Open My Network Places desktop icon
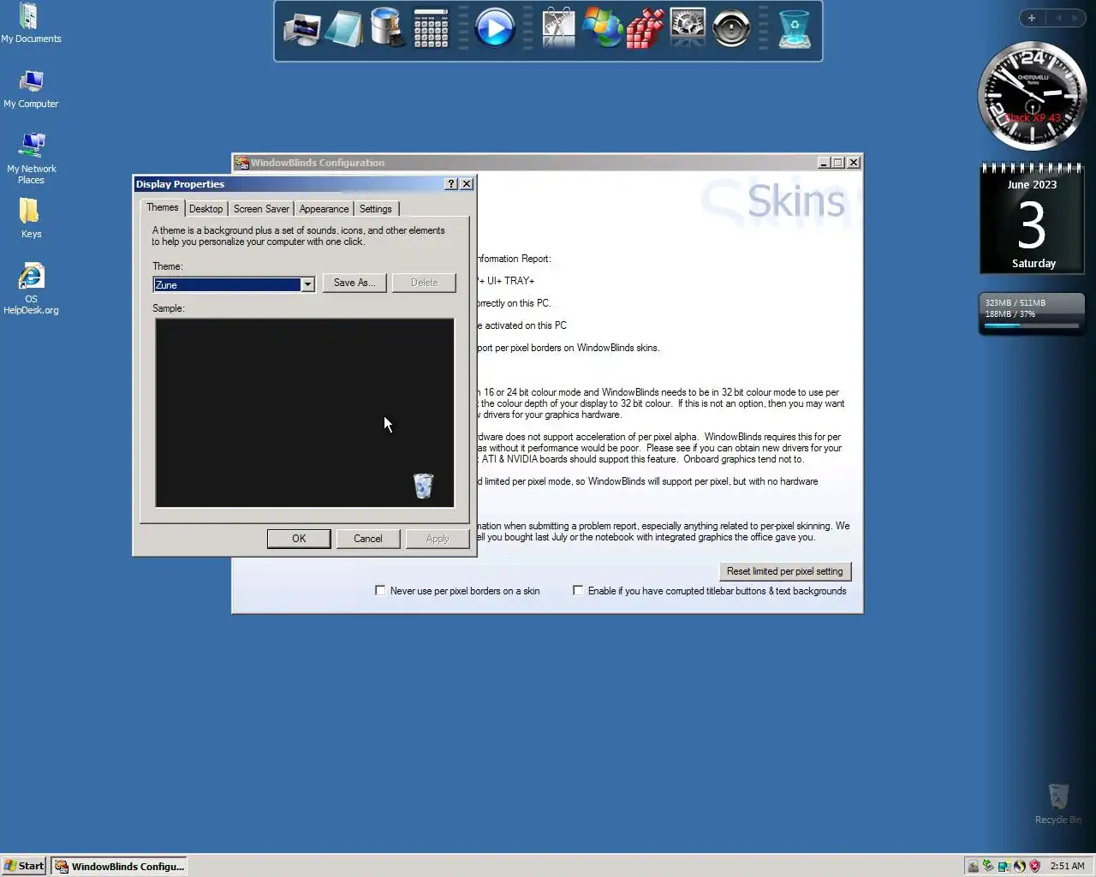The height and width of the screenshot is (877, 1096). point(31,158)
